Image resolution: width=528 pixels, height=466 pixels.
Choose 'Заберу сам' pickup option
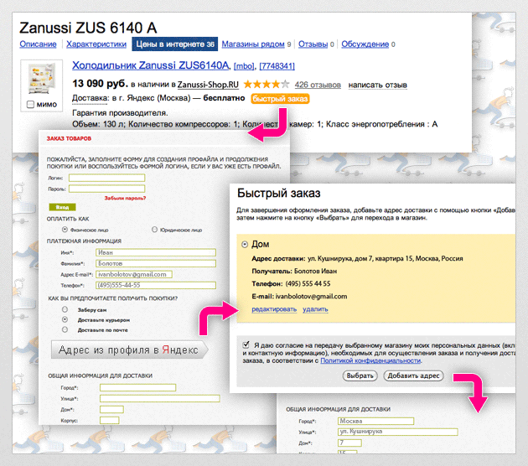pos(65,309)
